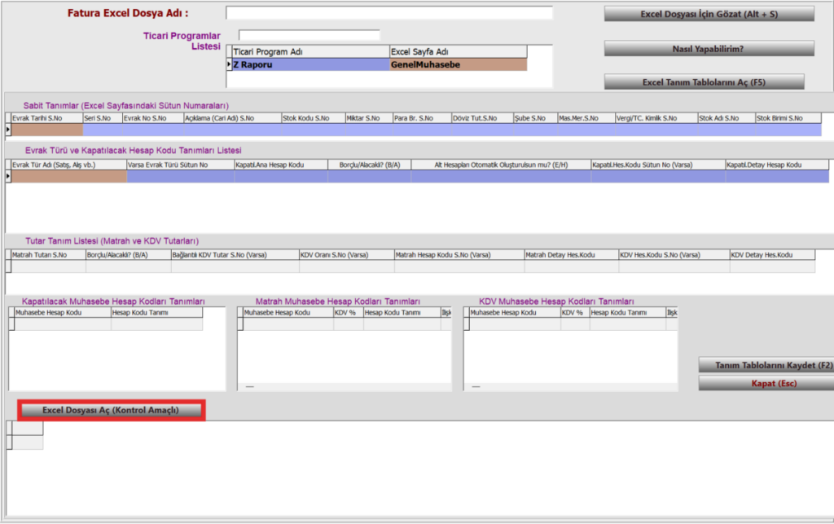Click the Evrak Tarihi S.No data cell
The width and height of the screenshot is (834, 524).
coord(46,130)
